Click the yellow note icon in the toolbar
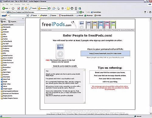 pyautogui.click(x=68, y=8)
